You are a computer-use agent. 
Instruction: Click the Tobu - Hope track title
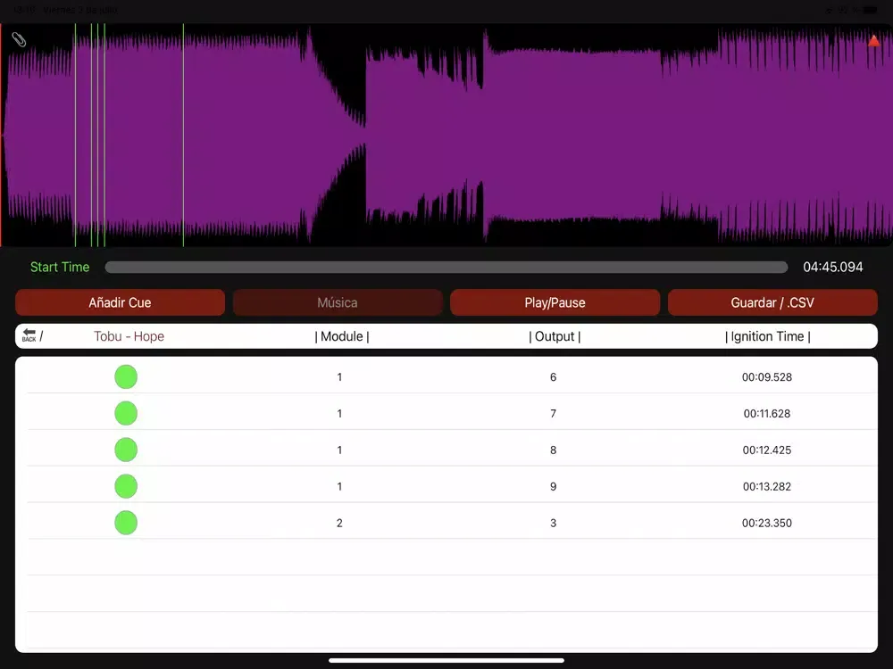click(129, 336)
